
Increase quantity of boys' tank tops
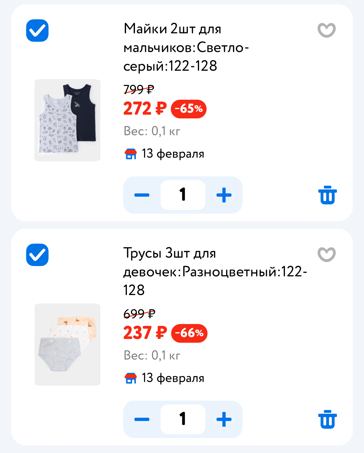(x=224, y=195)
